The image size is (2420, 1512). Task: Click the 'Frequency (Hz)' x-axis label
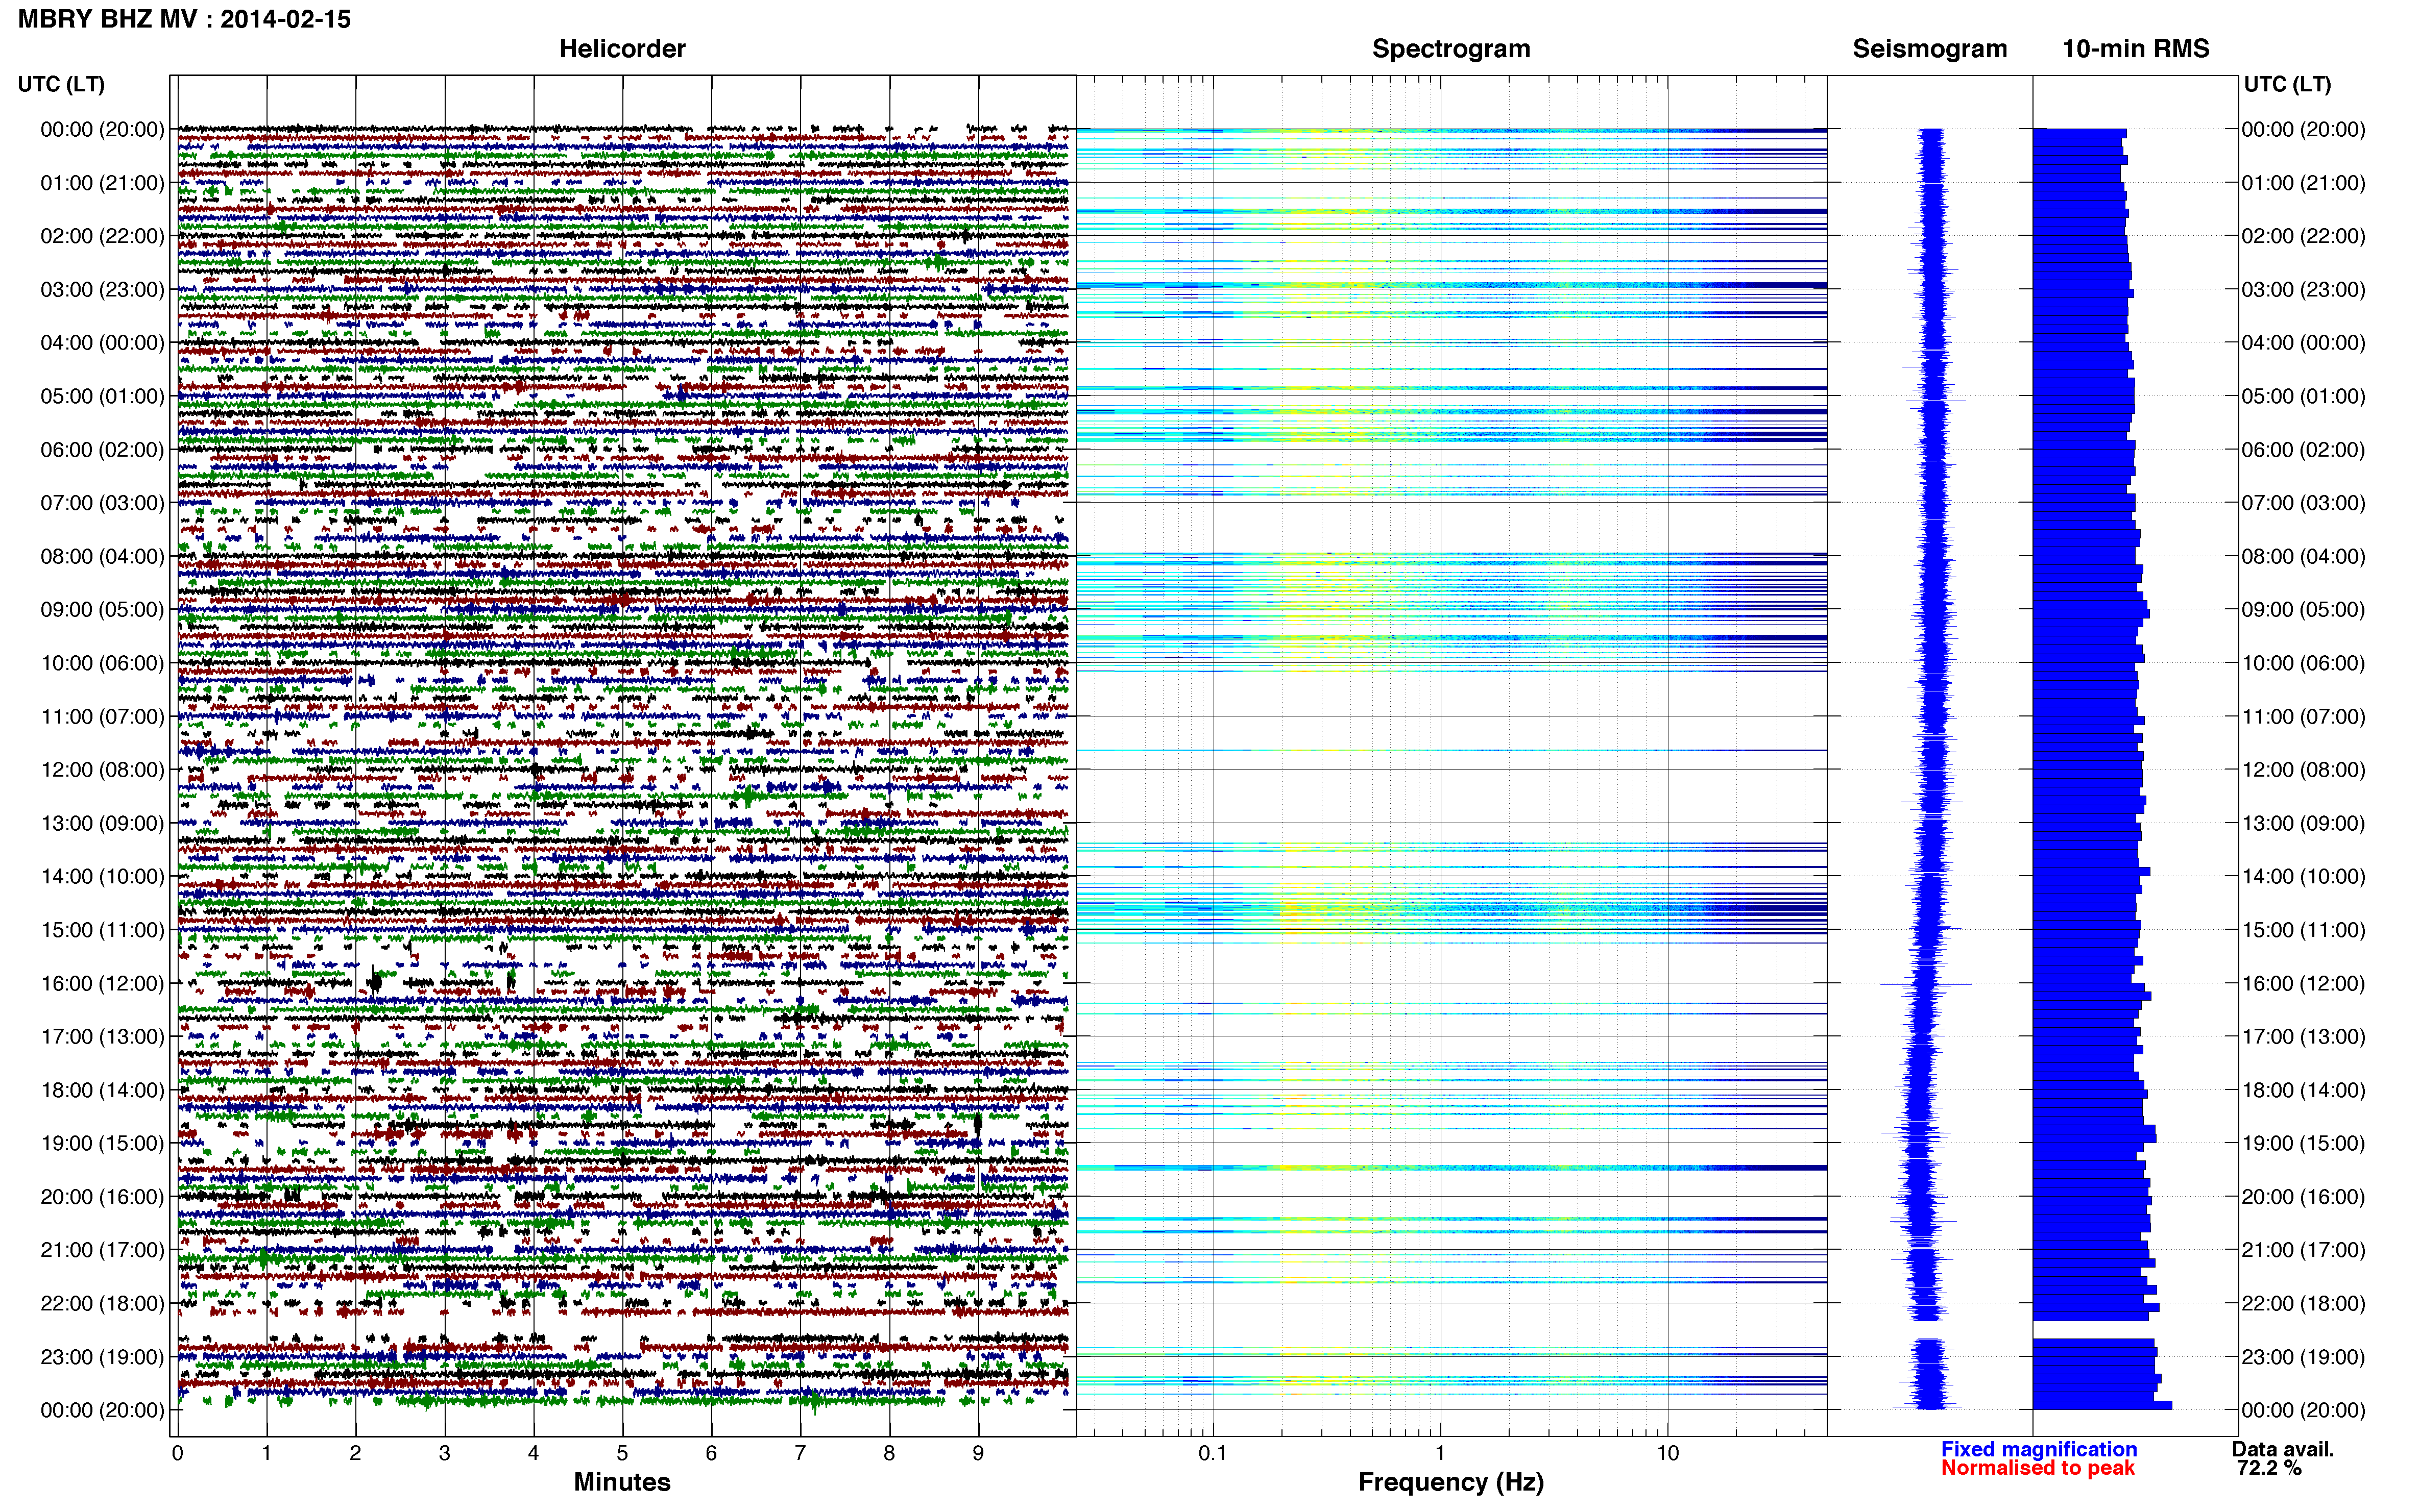point(1450,1482)
